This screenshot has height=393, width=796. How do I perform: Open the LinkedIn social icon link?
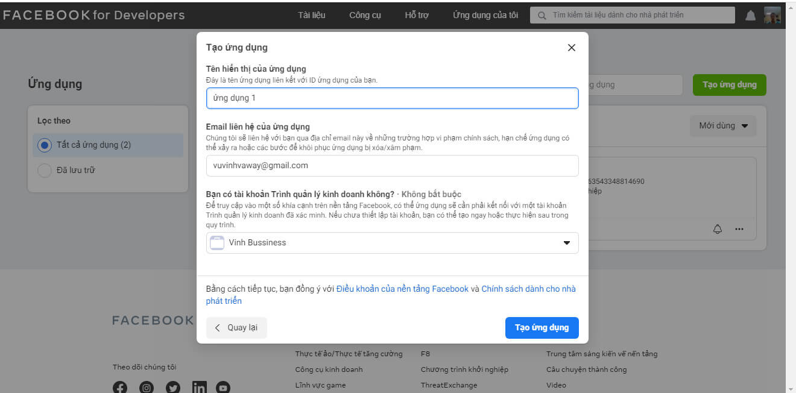(x=199, y=388)
